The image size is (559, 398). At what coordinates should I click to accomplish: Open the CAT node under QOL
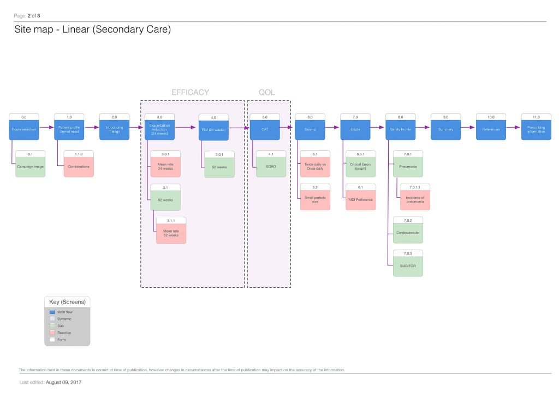[265, 129]
